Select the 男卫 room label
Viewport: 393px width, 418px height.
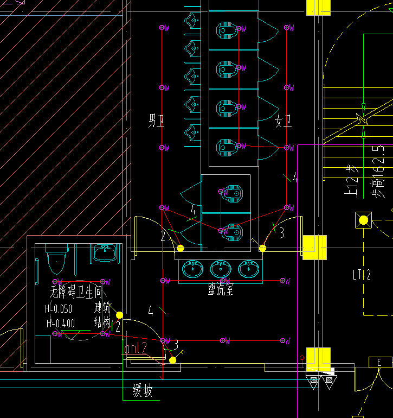coord(156,121)
